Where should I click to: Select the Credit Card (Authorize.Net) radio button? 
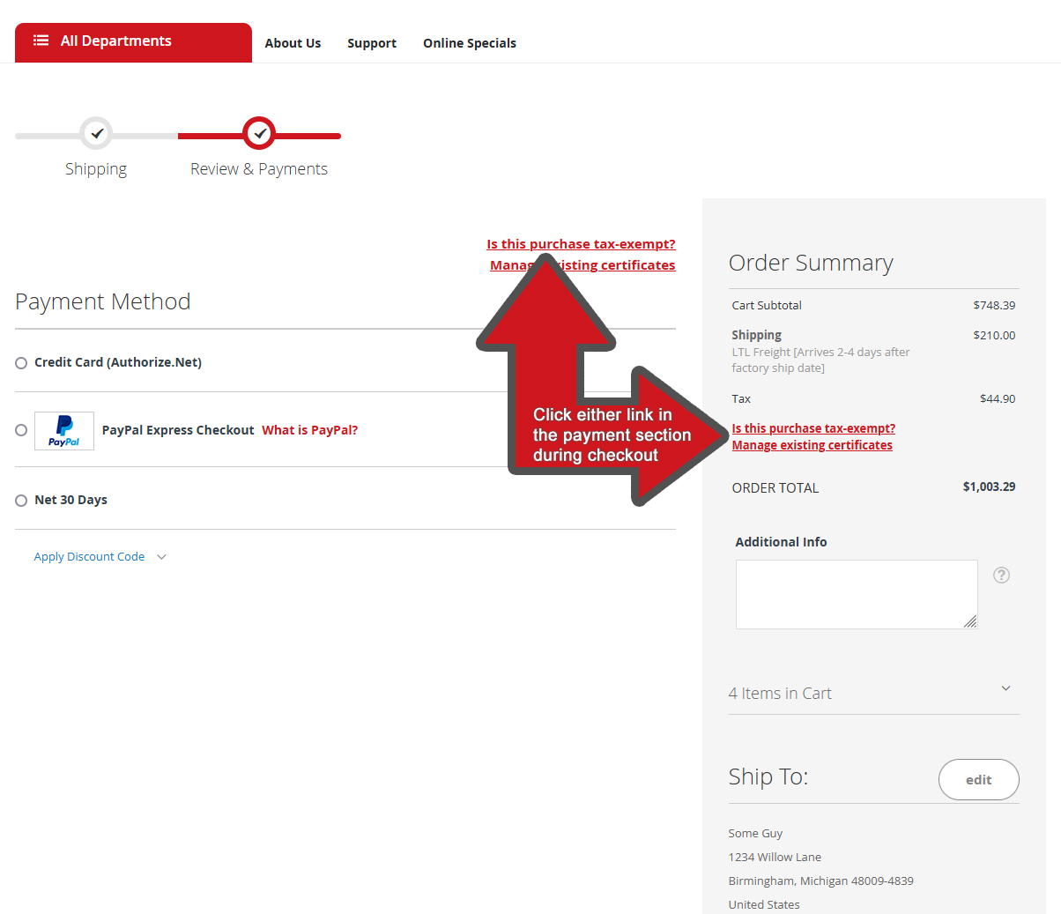coord(21,363)
